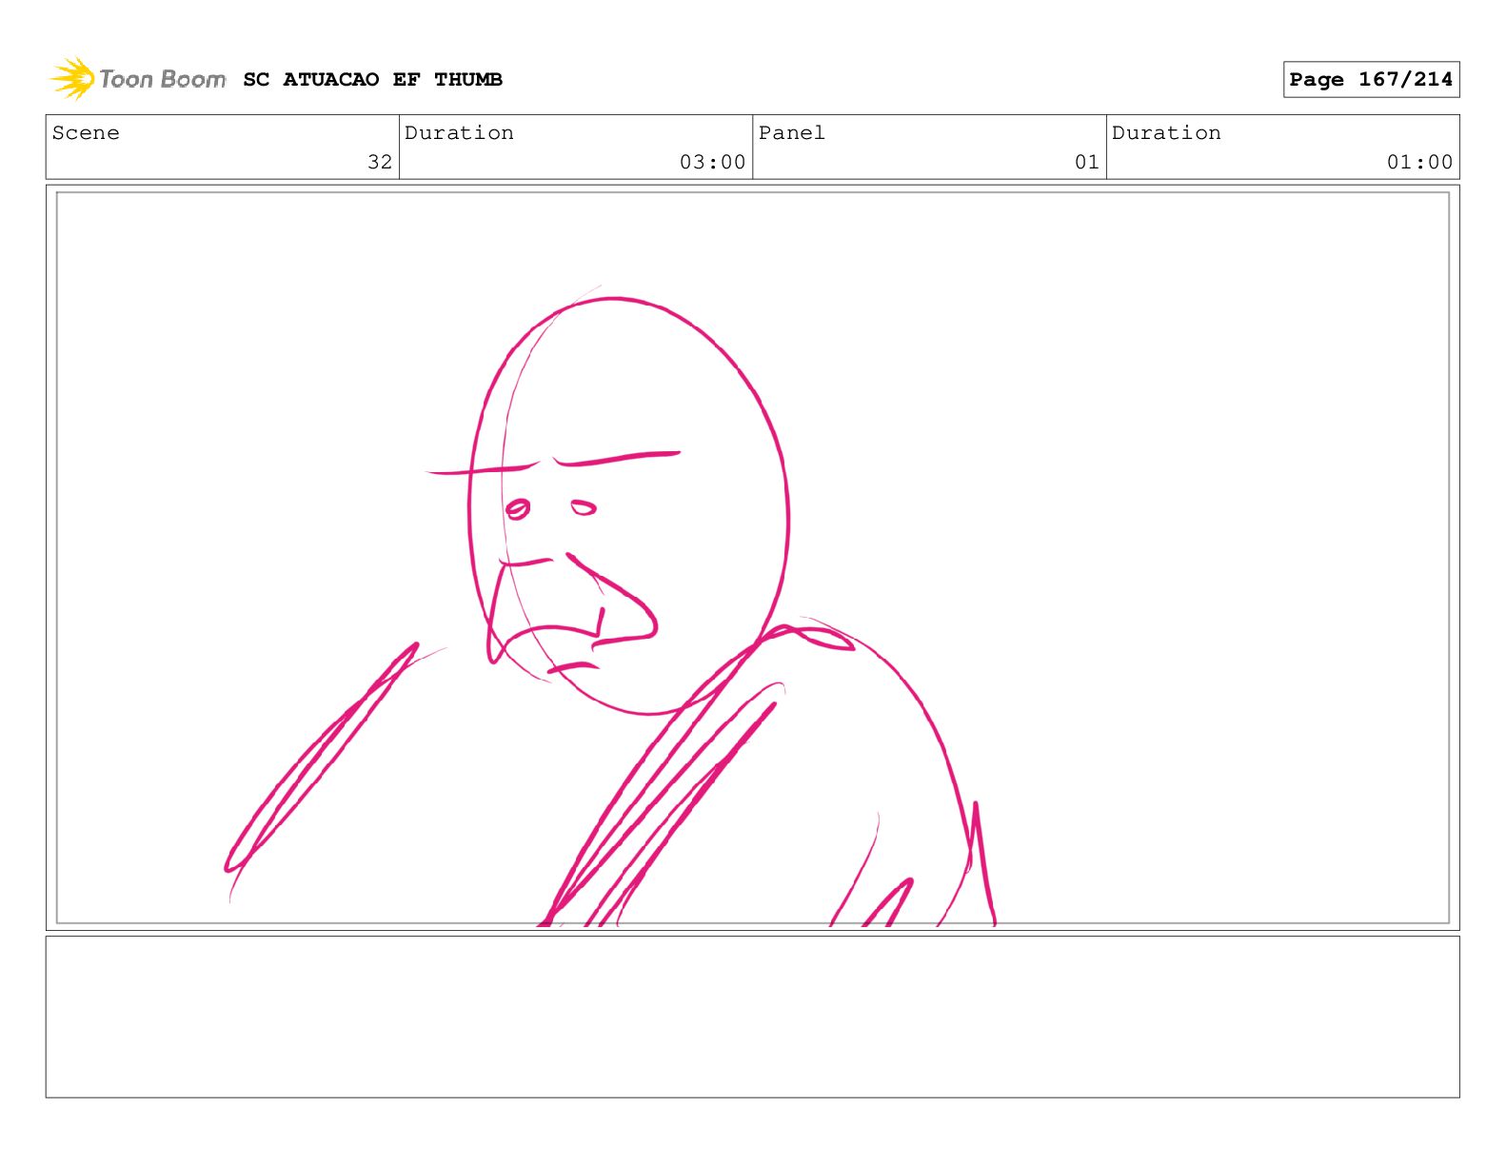This screenshot has width=1506, height=1166.
Task: Click the scene Duration cell showing 03:00
Action: pos(576,148)
